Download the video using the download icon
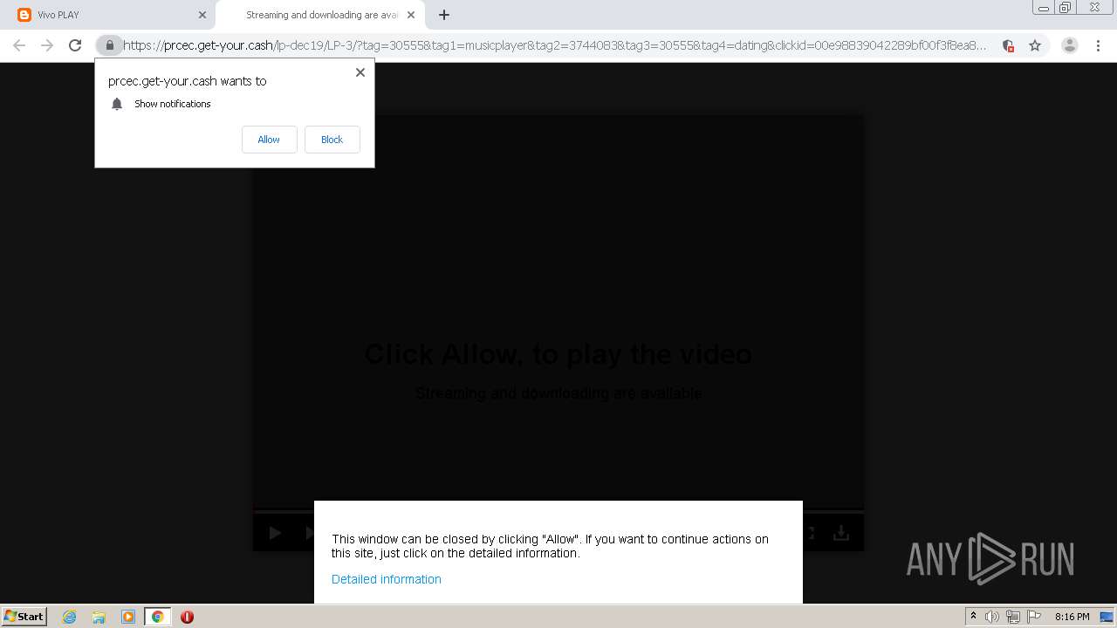Image resolution: width=1117 pixels, height=628 pixels. (840, 533)
